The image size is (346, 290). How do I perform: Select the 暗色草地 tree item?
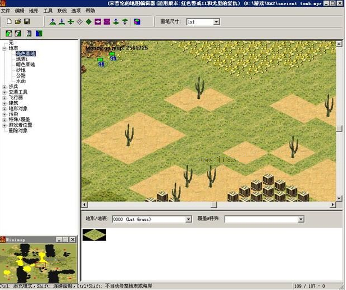(25, 65)
